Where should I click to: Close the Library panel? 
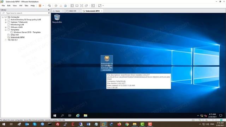49,10
